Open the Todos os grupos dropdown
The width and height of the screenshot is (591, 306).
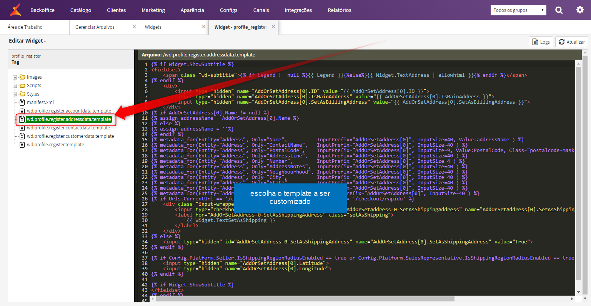pos(518,10)
